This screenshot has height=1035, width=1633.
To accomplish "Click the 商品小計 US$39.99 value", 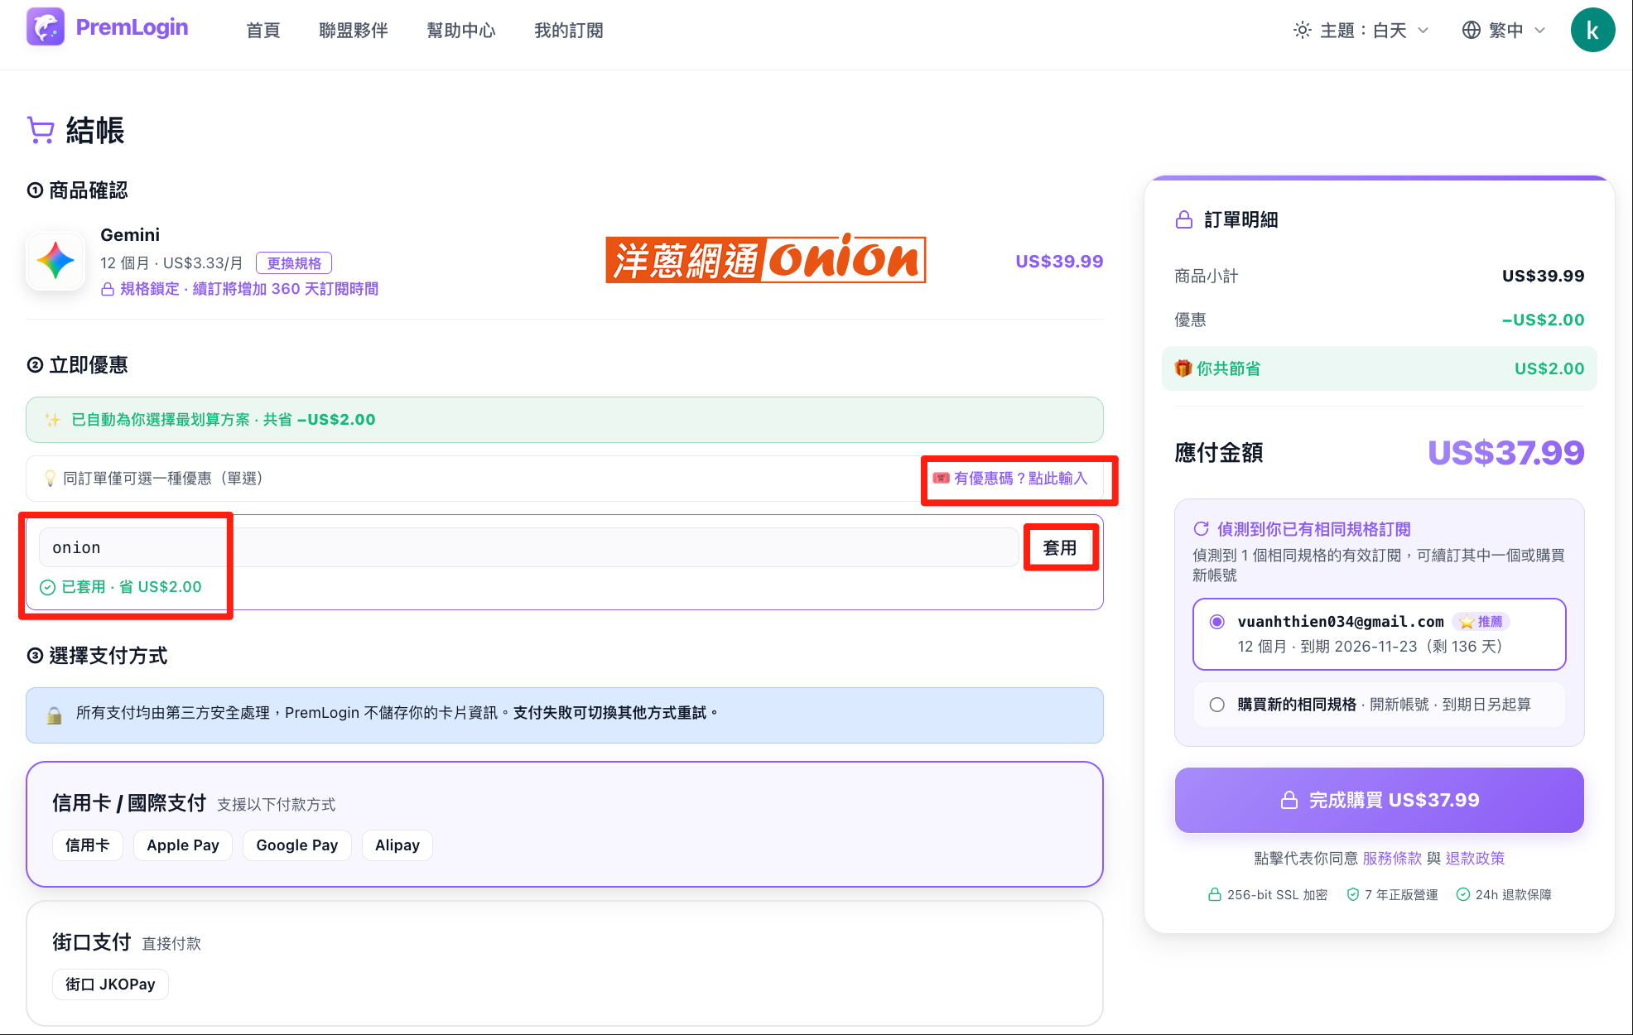I will point(1543,277).
